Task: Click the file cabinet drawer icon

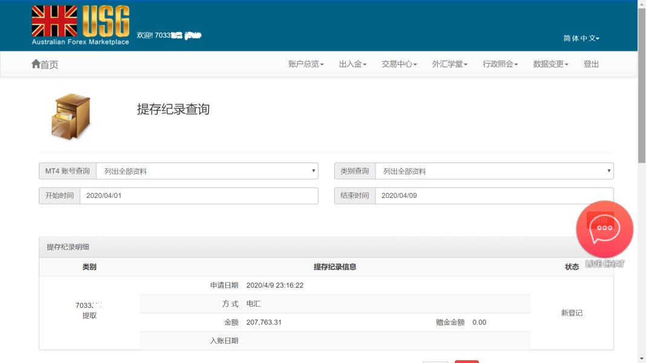Action: 71,116
